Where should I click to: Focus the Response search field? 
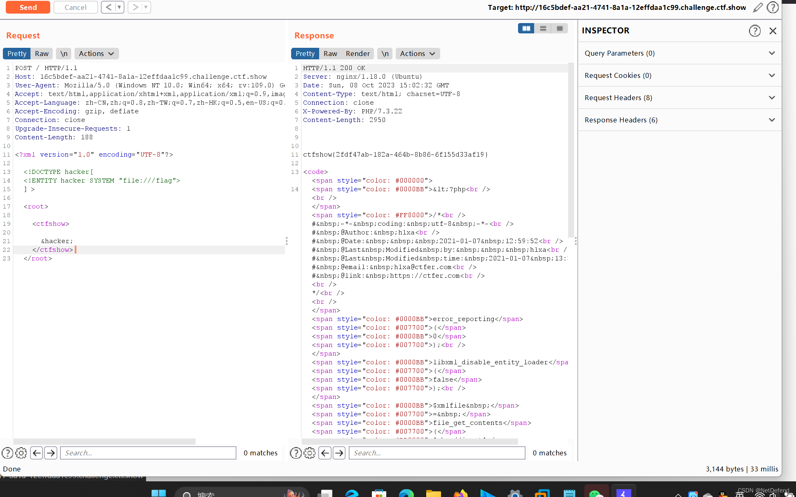(437, 453)
